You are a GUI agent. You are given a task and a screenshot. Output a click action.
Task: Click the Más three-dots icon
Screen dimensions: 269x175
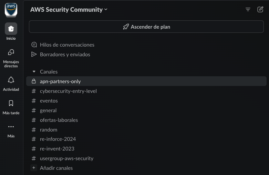coord(11,127)
